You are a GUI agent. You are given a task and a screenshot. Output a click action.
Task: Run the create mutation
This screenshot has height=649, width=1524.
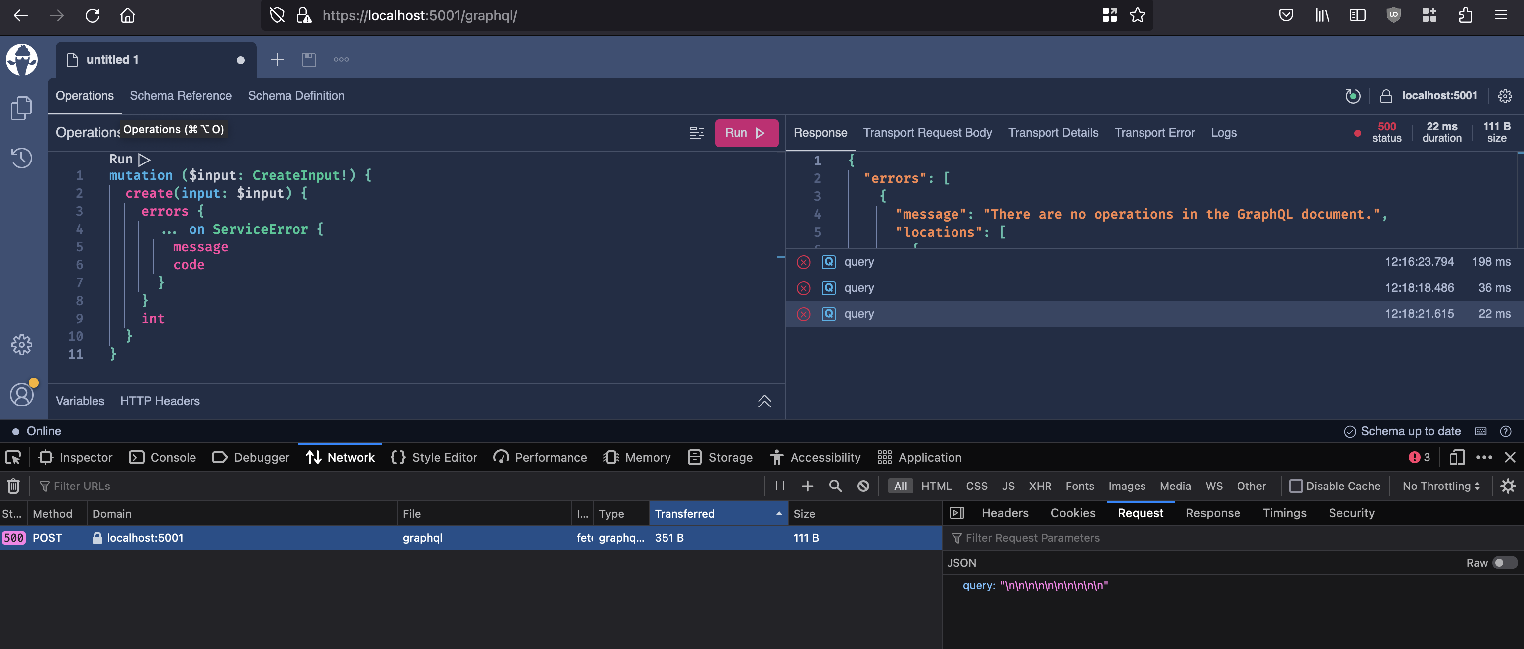pyautogui.click(x=747, y=132)
